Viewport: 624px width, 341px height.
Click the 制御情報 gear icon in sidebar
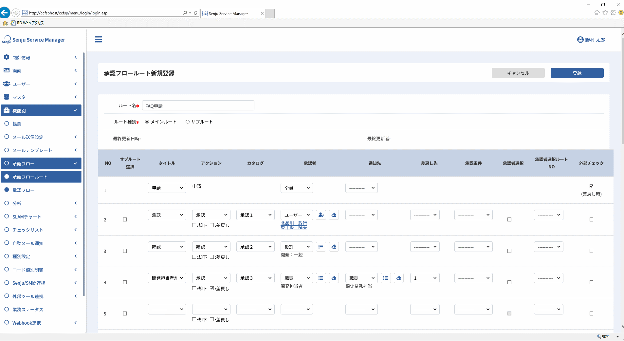7,57
